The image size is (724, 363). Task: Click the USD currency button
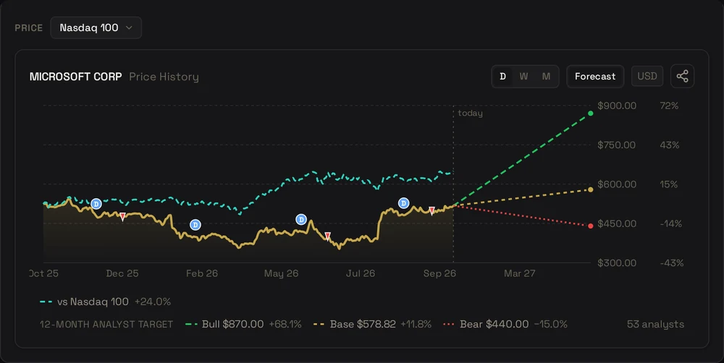pyautogui.click(x=647, y=76)
